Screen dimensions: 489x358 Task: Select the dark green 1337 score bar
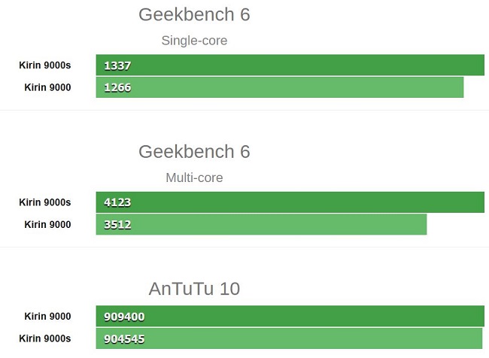pos(290,65)
